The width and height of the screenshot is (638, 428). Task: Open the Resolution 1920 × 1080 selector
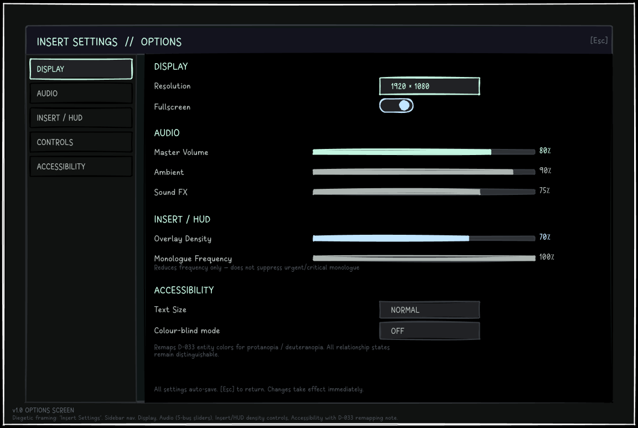tap(430, 86)
